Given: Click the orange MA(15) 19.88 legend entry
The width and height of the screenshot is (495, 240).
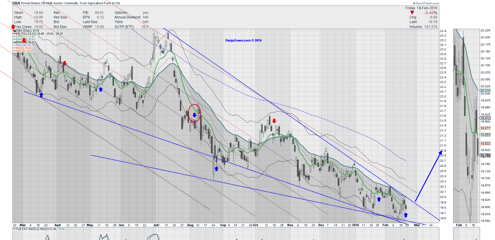Looking at the screenshot, I should pyautogui.click(x=23, y=51).
